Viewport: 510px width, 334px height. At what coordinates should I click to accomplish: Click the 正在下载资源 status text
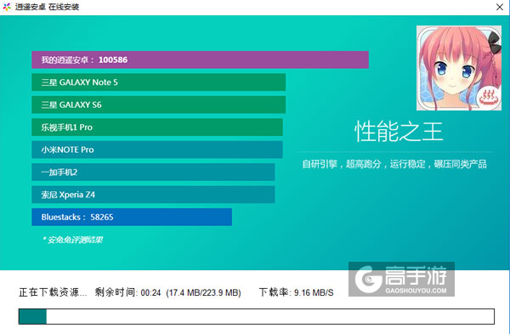pos(53,292)
